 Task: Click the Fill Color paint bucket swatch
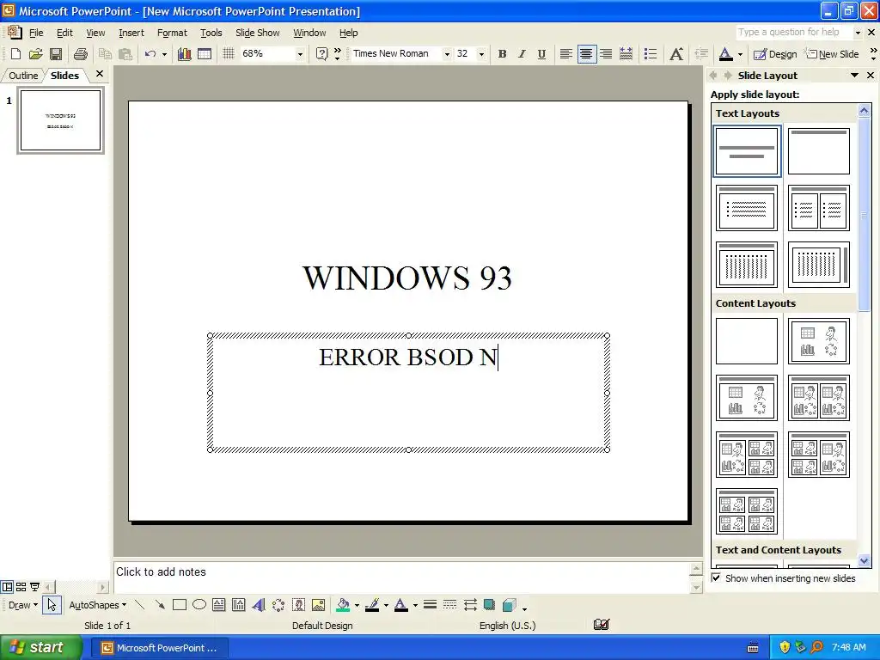343,604
